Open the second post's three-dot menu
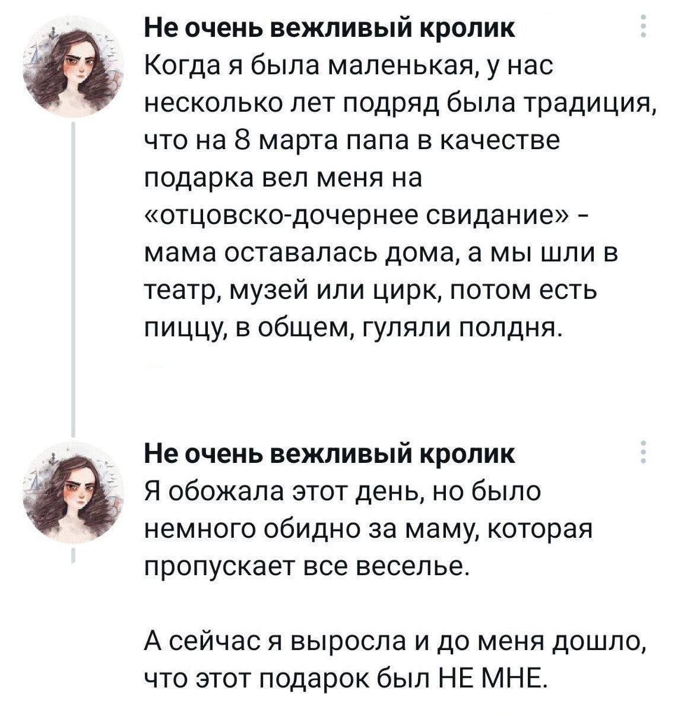Image resolution: width=681 pixels, height=716 pixels. 642,453
